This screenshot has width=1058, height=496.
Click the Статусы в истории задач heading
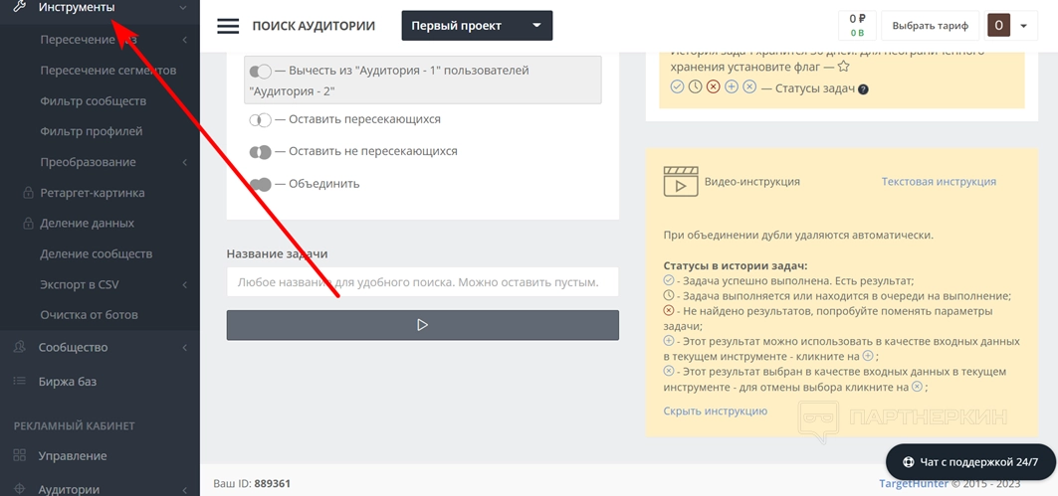point(736,266)
